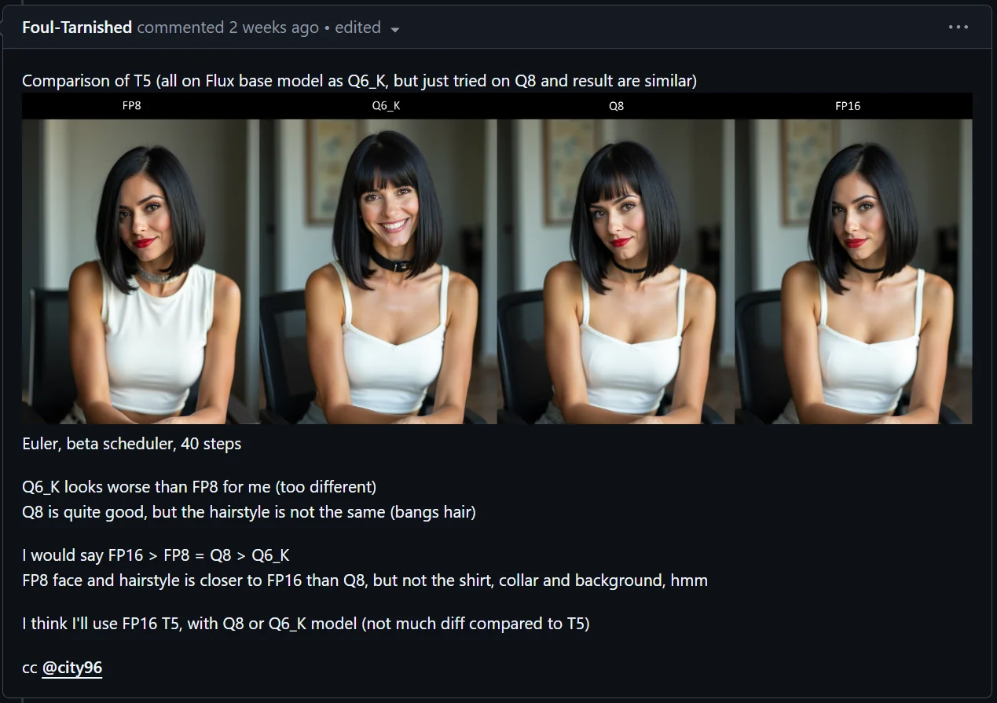Click the FP16 column label above image
This screenshot has width=997, height=703.
click(848, 105)
